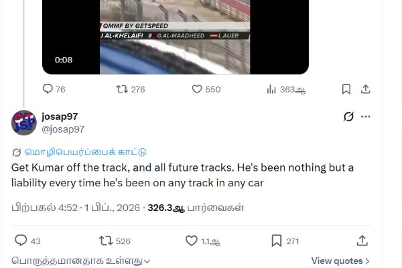Viewport: 402px width, 268px height.
Task: Open the josap97 display name link
Action: pyautogui.click(x=60, y=116)
